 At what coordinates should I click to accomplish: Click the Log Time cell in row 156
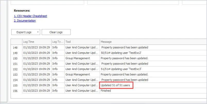tap(37, 91)
